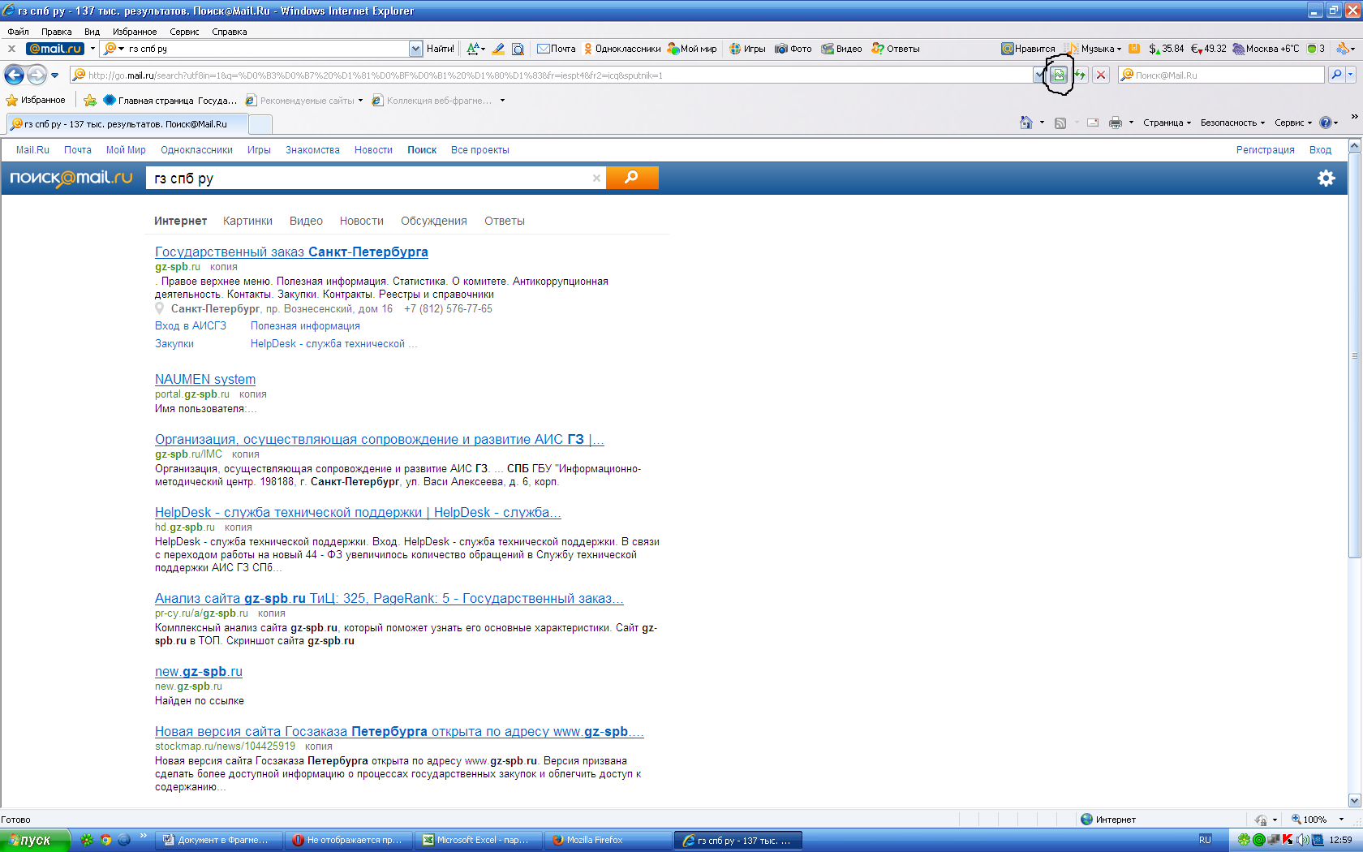Click the green Refresh arrows icon
Viewport: 1363px width, 852px height.
[1080, 75]
